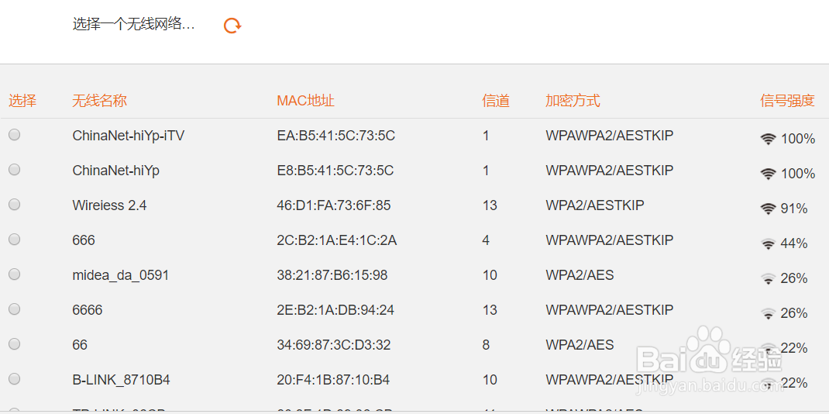Pick the B-LINK_8710B4 radio button

[x=15, y=379]
